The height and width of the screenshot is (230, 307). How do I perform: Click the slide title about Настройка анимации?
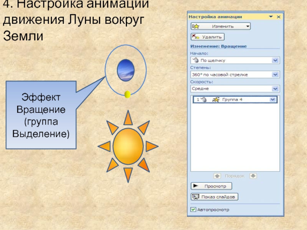coord(76,20)
